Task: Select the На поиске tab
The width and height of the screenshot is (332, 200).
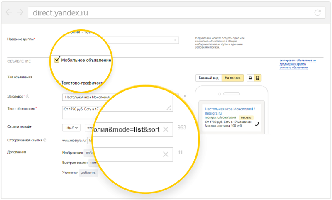Action: (x=232, y=78)
